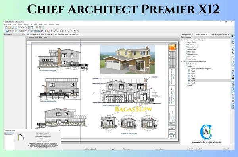This screenshot has height=157, width=238.
Task: Expand the Cameras folder in Project Browser
Action: click(x=184, y=45)
